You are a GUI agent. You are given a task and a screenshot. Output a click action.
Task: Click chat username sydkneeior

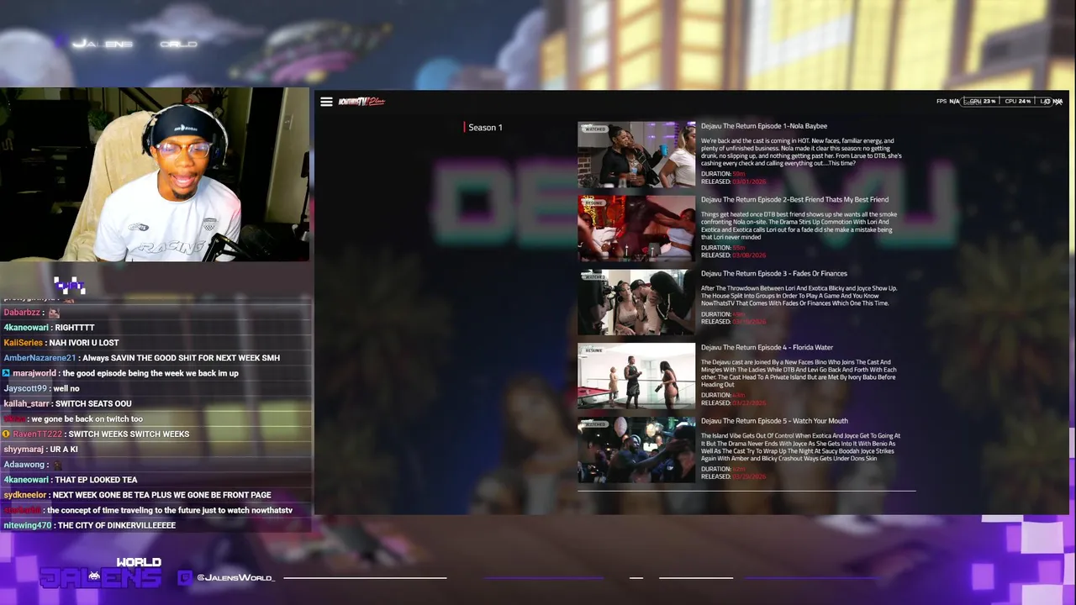(x=25, y=495)
